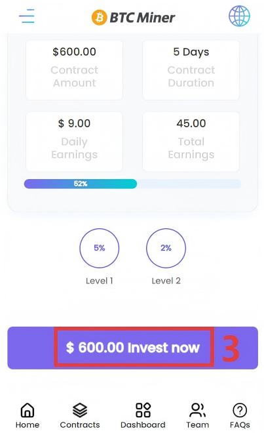Tap the 45.00 Total Earnings card
The height and width of the screenshot is (433, 264).
tap(191, 142)
